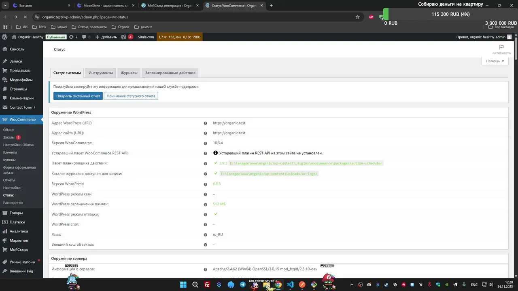Image resolution: width=518 pixels, height=291 pixels.
Task: Open Yoast icon with 4 notifications
Action: tap(127, 37)
